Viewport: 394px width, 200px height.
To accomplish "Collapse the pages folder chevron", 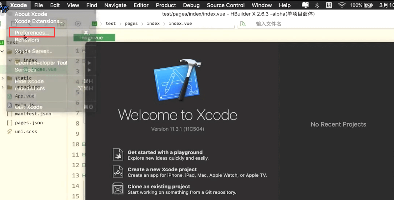I will (2, 52).
